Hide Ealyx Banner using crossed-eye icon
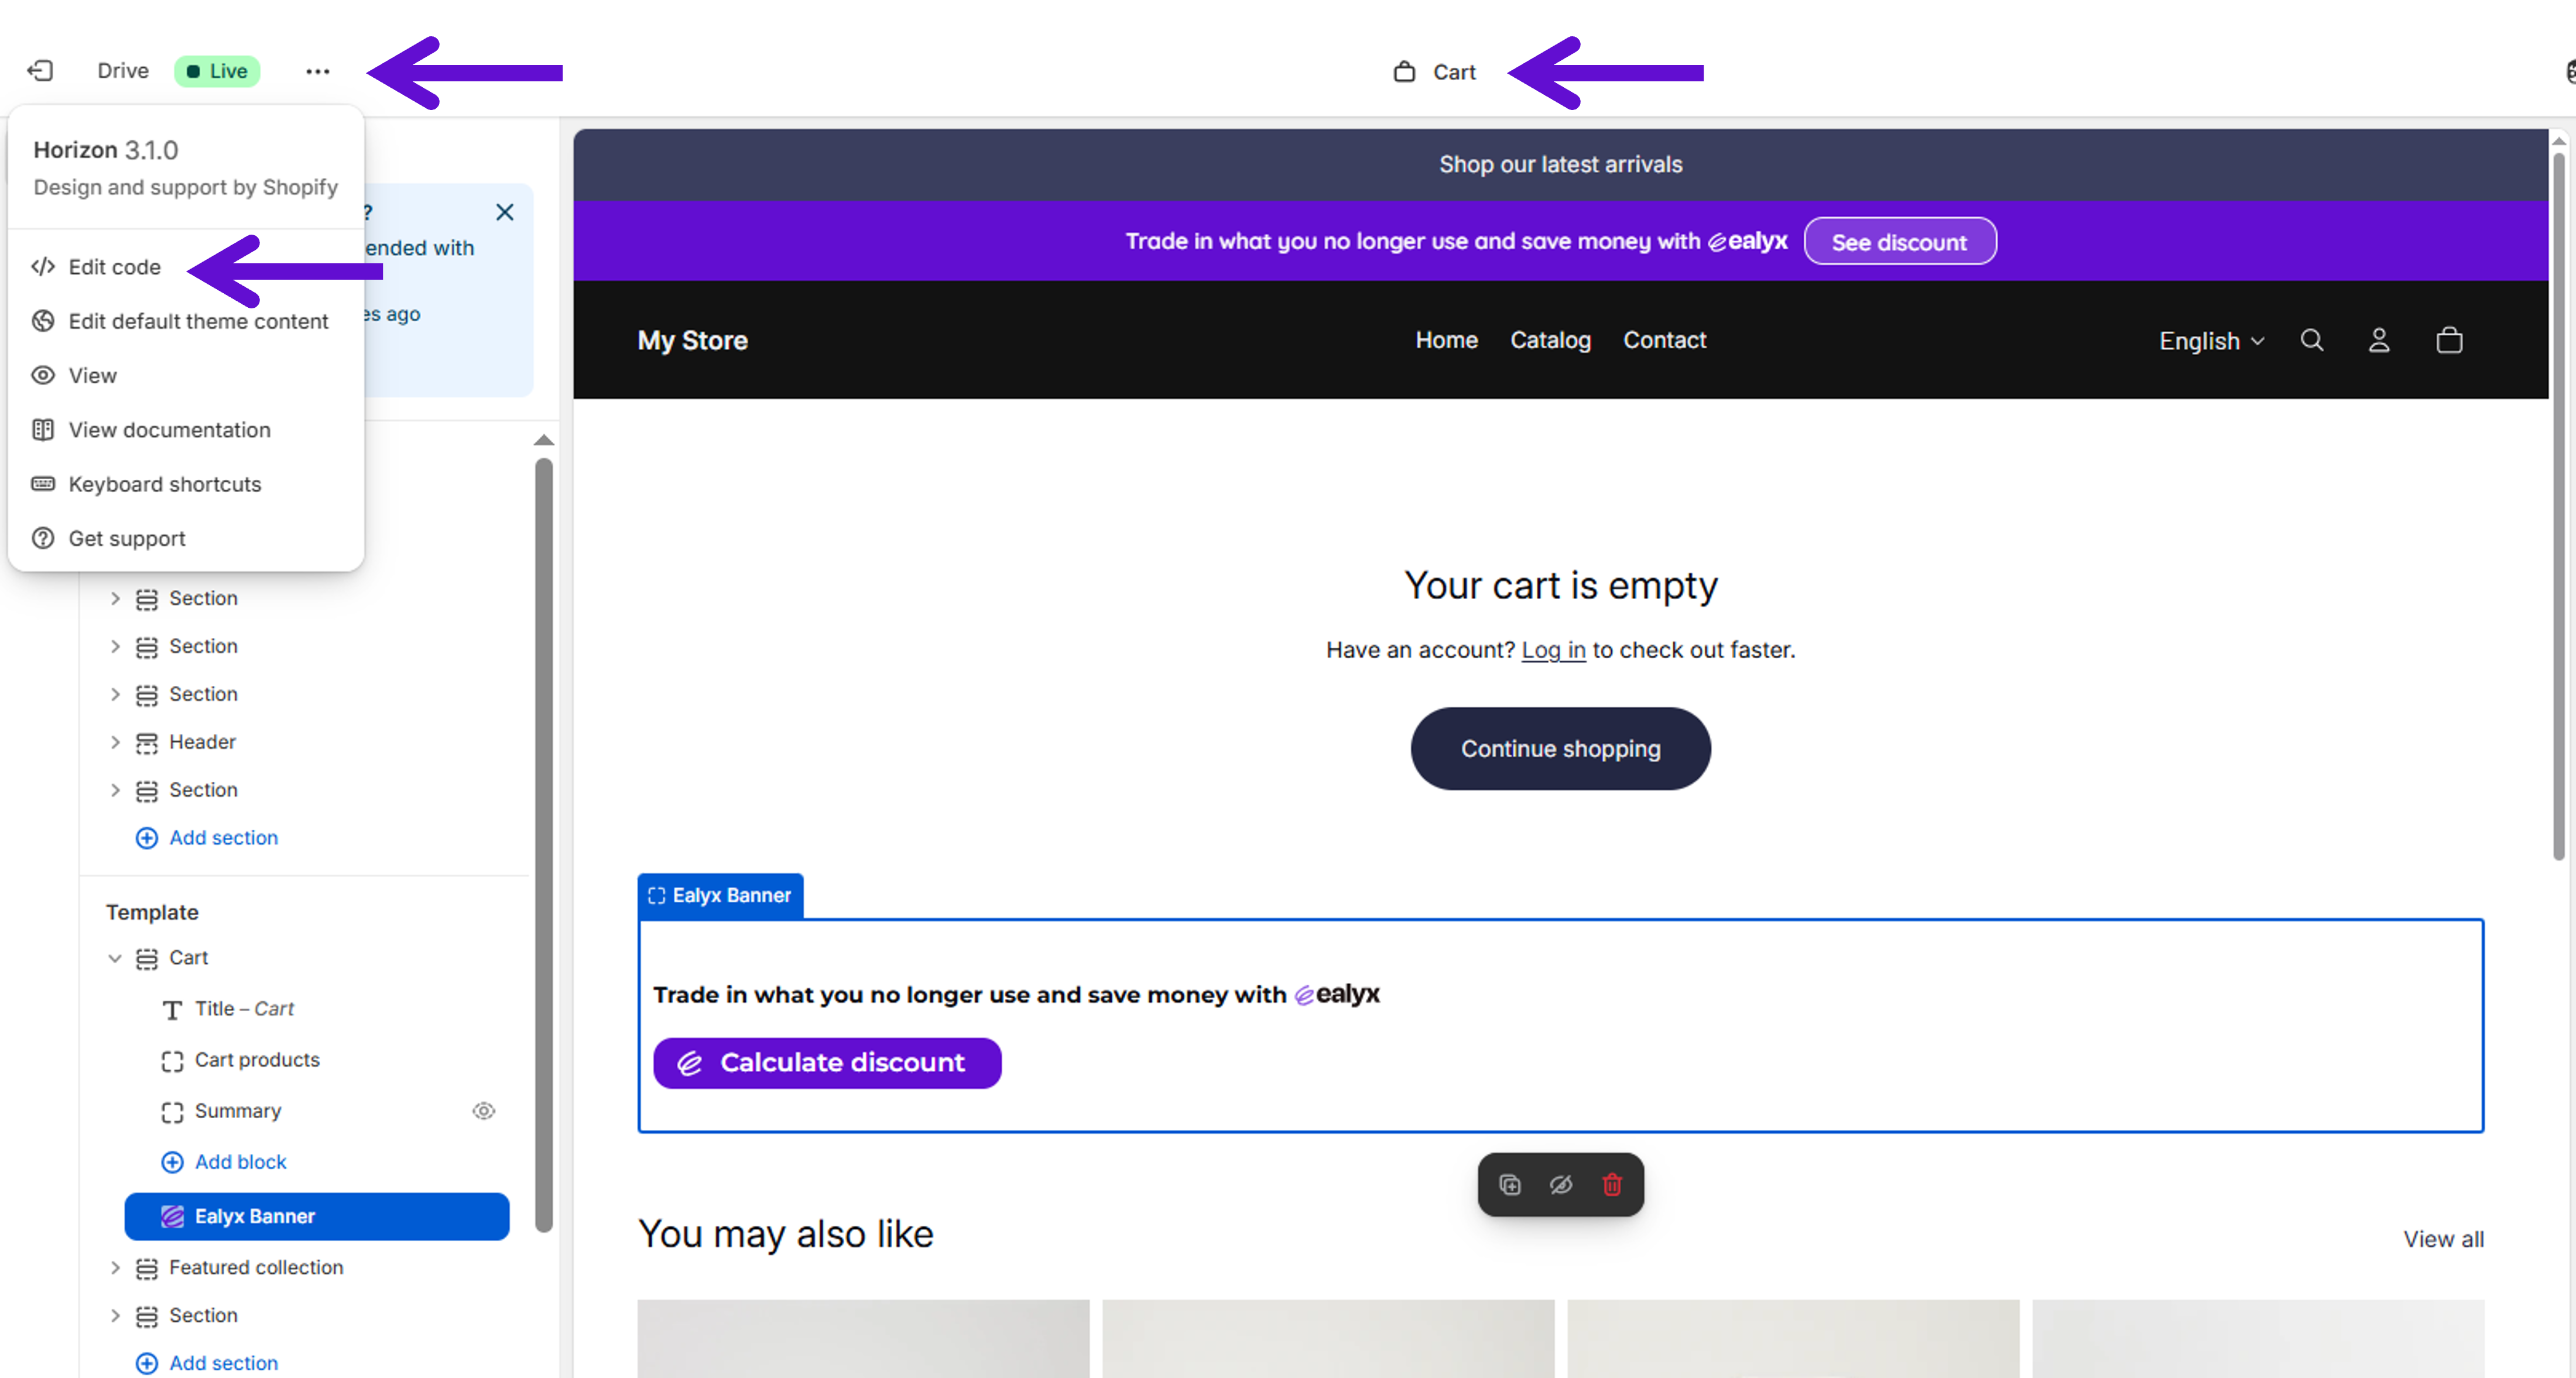The height and width of the screenshot is (1378, 2576). point(1561,1185)
